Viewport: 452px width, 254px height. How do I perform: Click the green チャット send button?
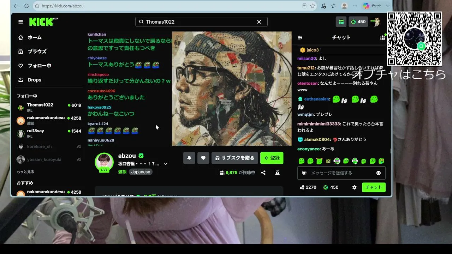click(374, 187)
